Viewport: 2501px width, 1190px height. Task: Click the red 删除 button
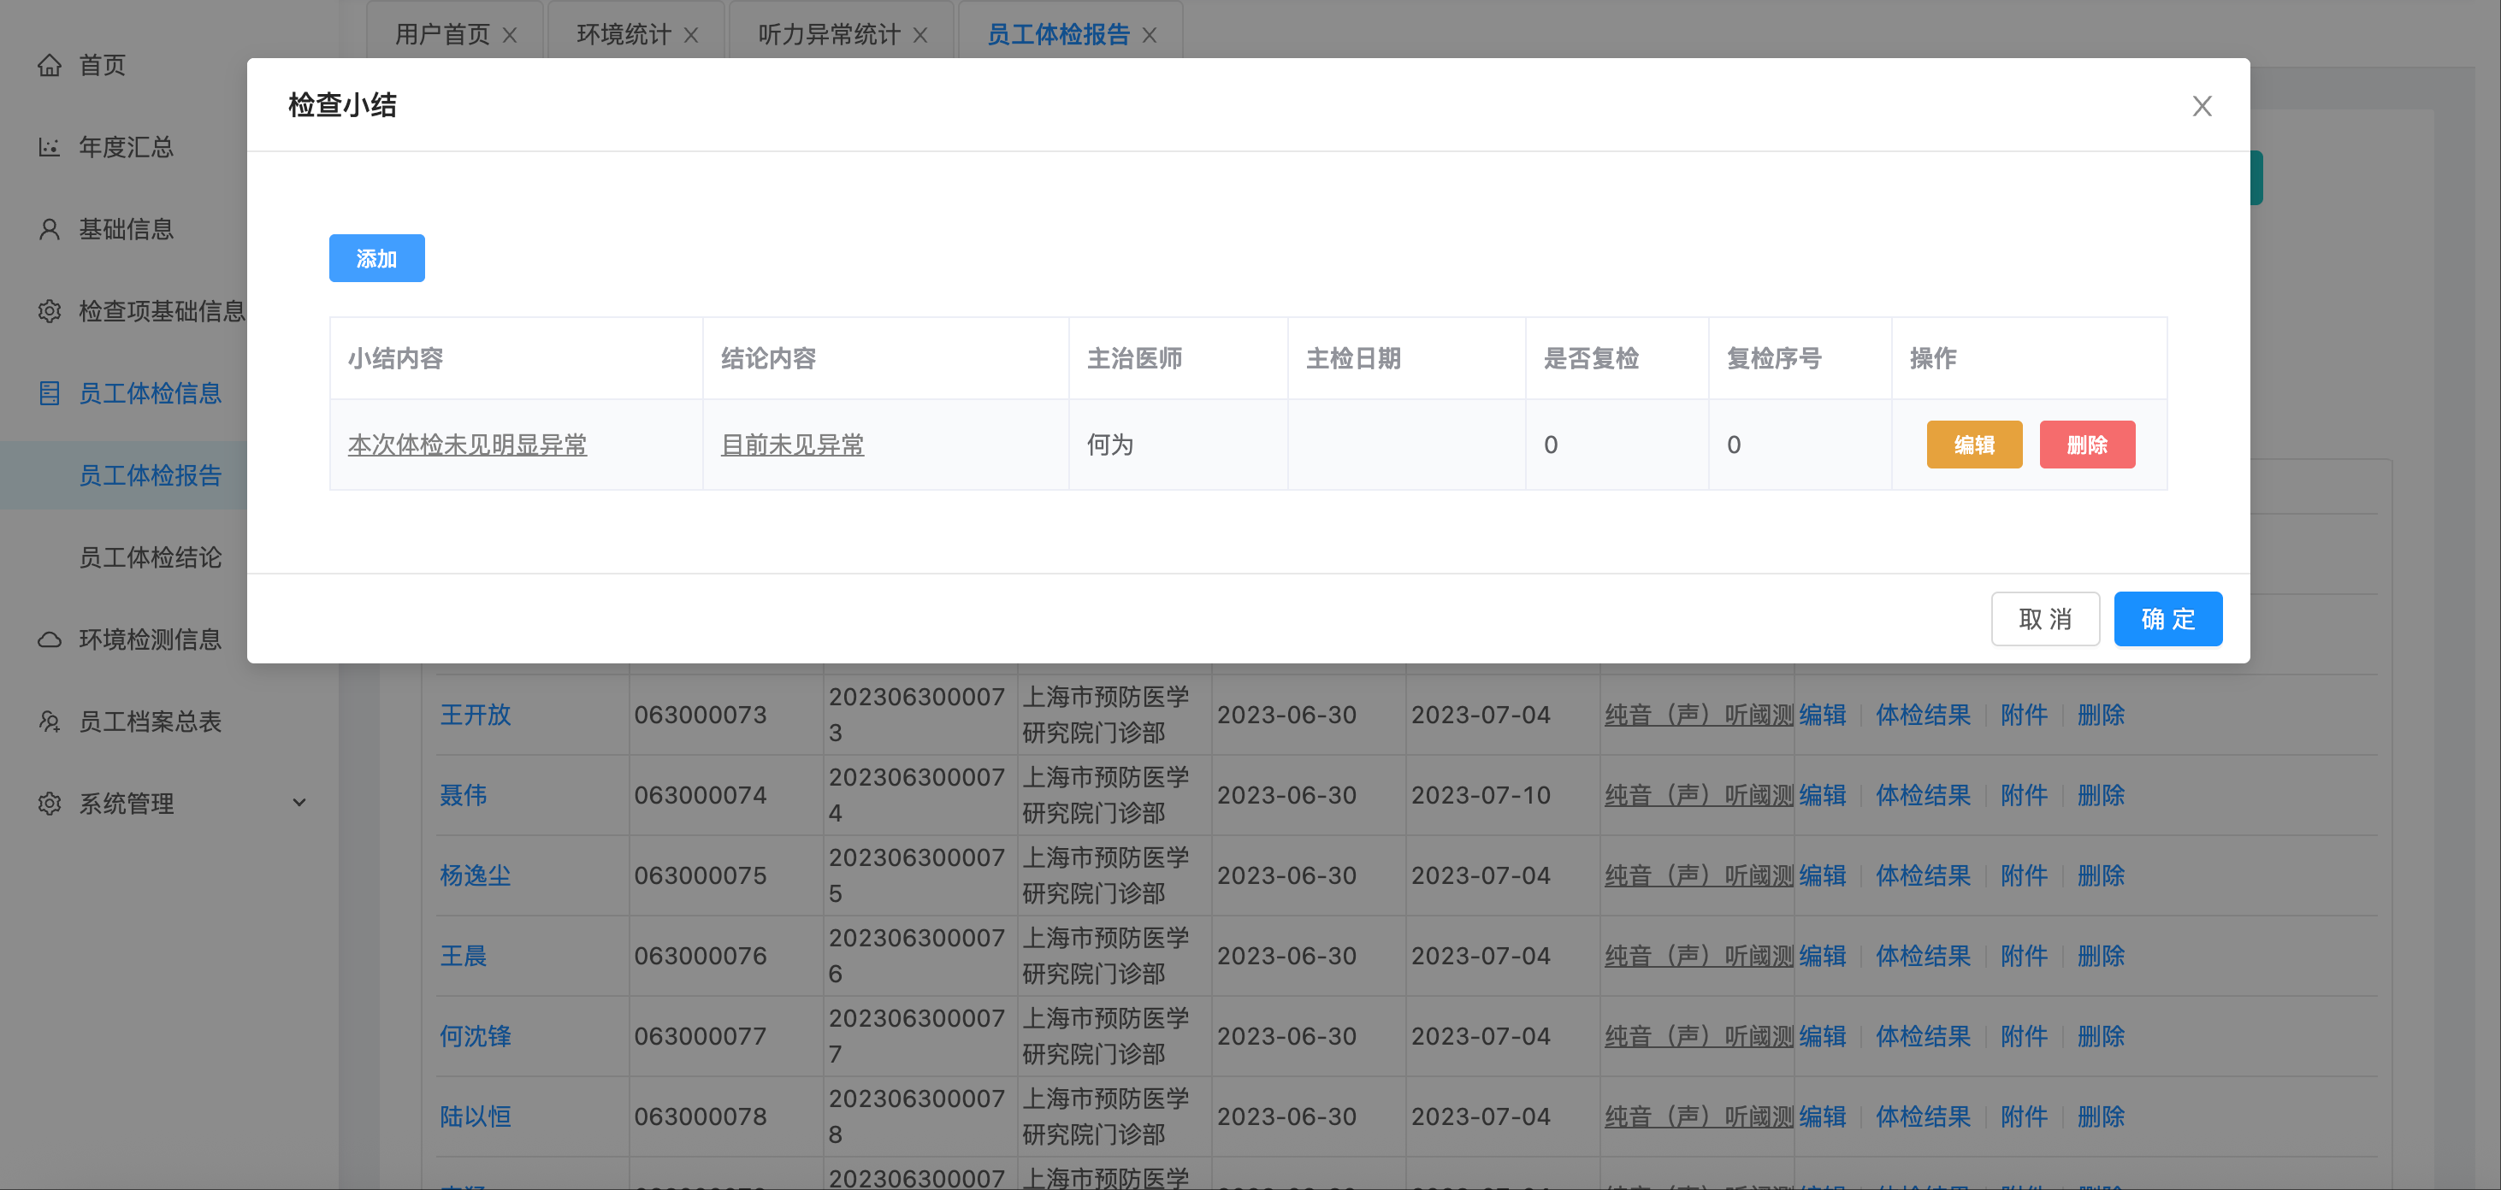coord(2087,445)
